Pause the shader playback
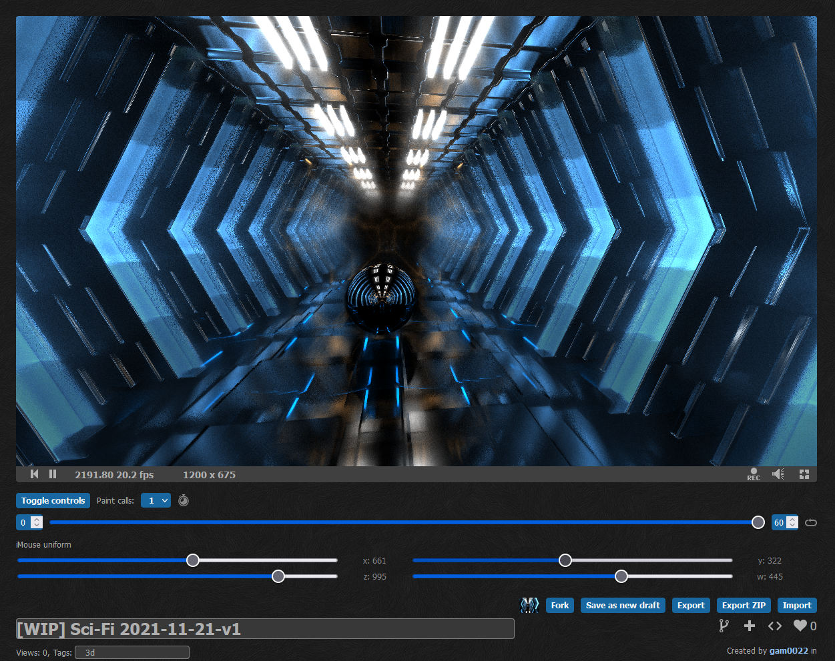The height and width of the screenshot is (661, 835). (53, 474)
